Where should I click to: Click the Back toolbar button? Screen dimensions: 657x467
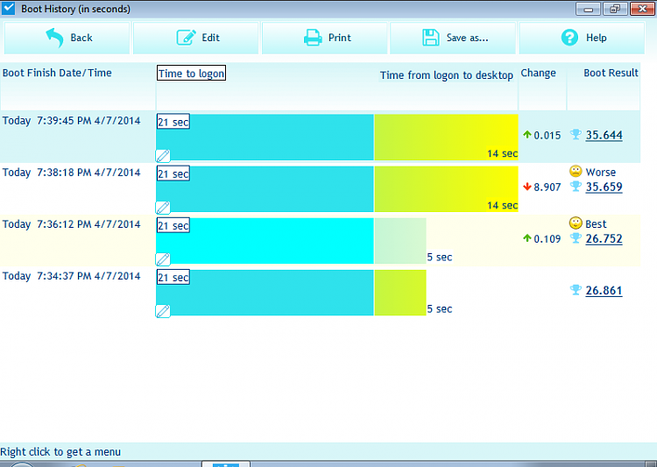(67, 38)
